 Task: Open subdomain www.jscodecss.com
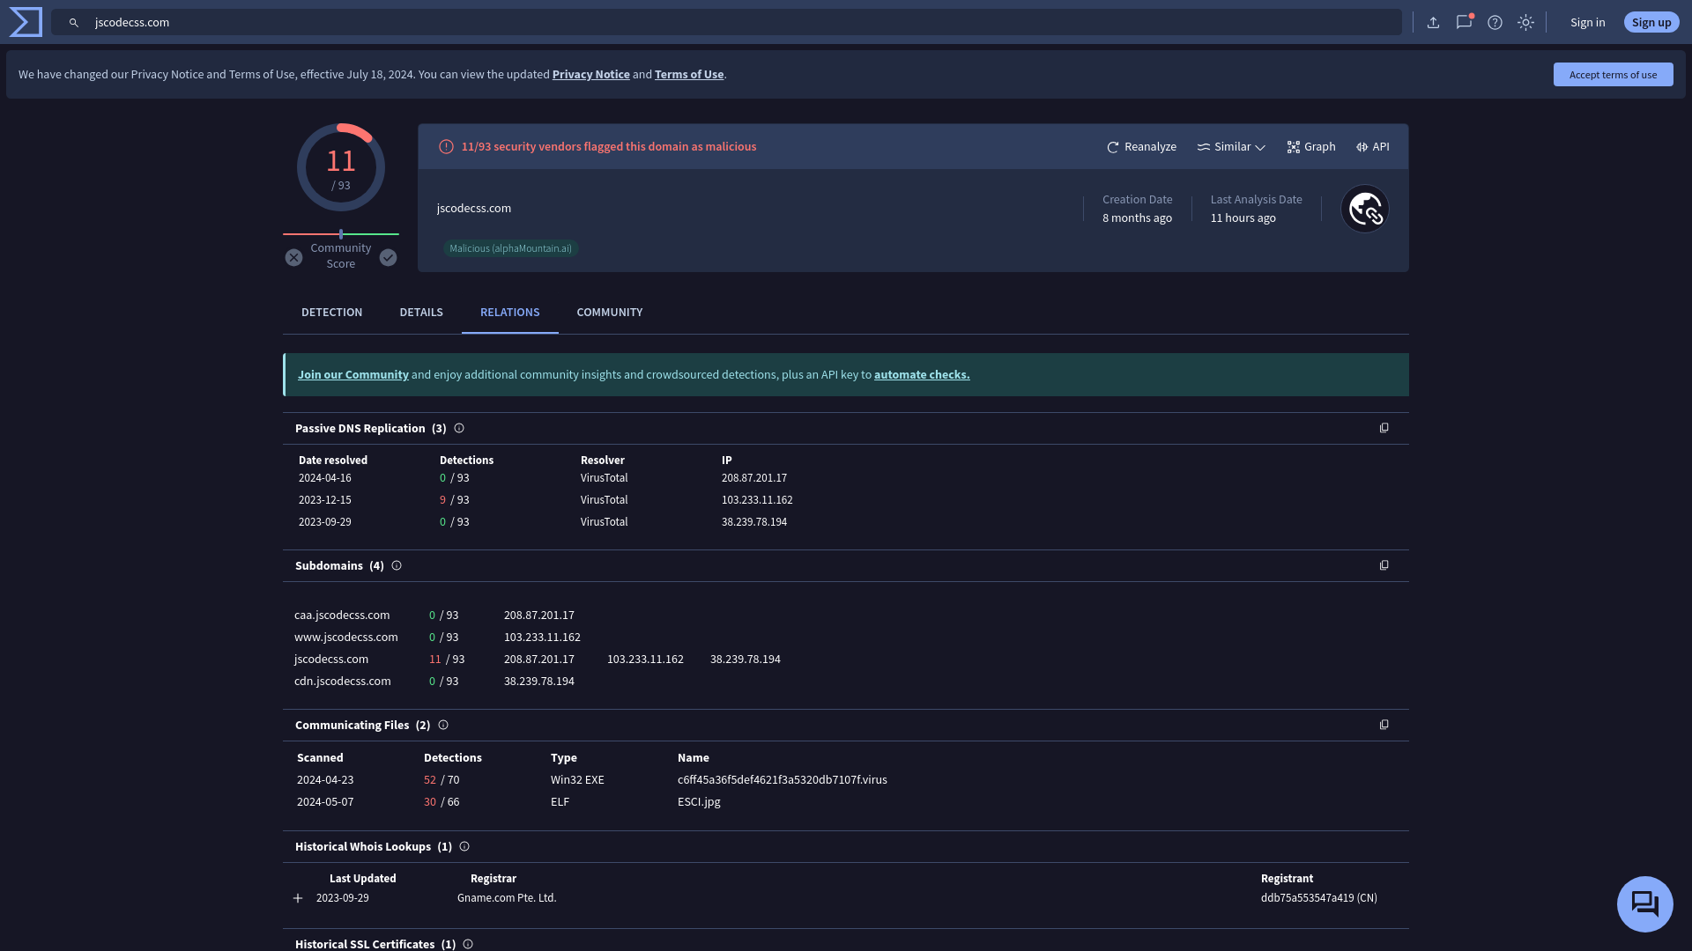point(346,638)
